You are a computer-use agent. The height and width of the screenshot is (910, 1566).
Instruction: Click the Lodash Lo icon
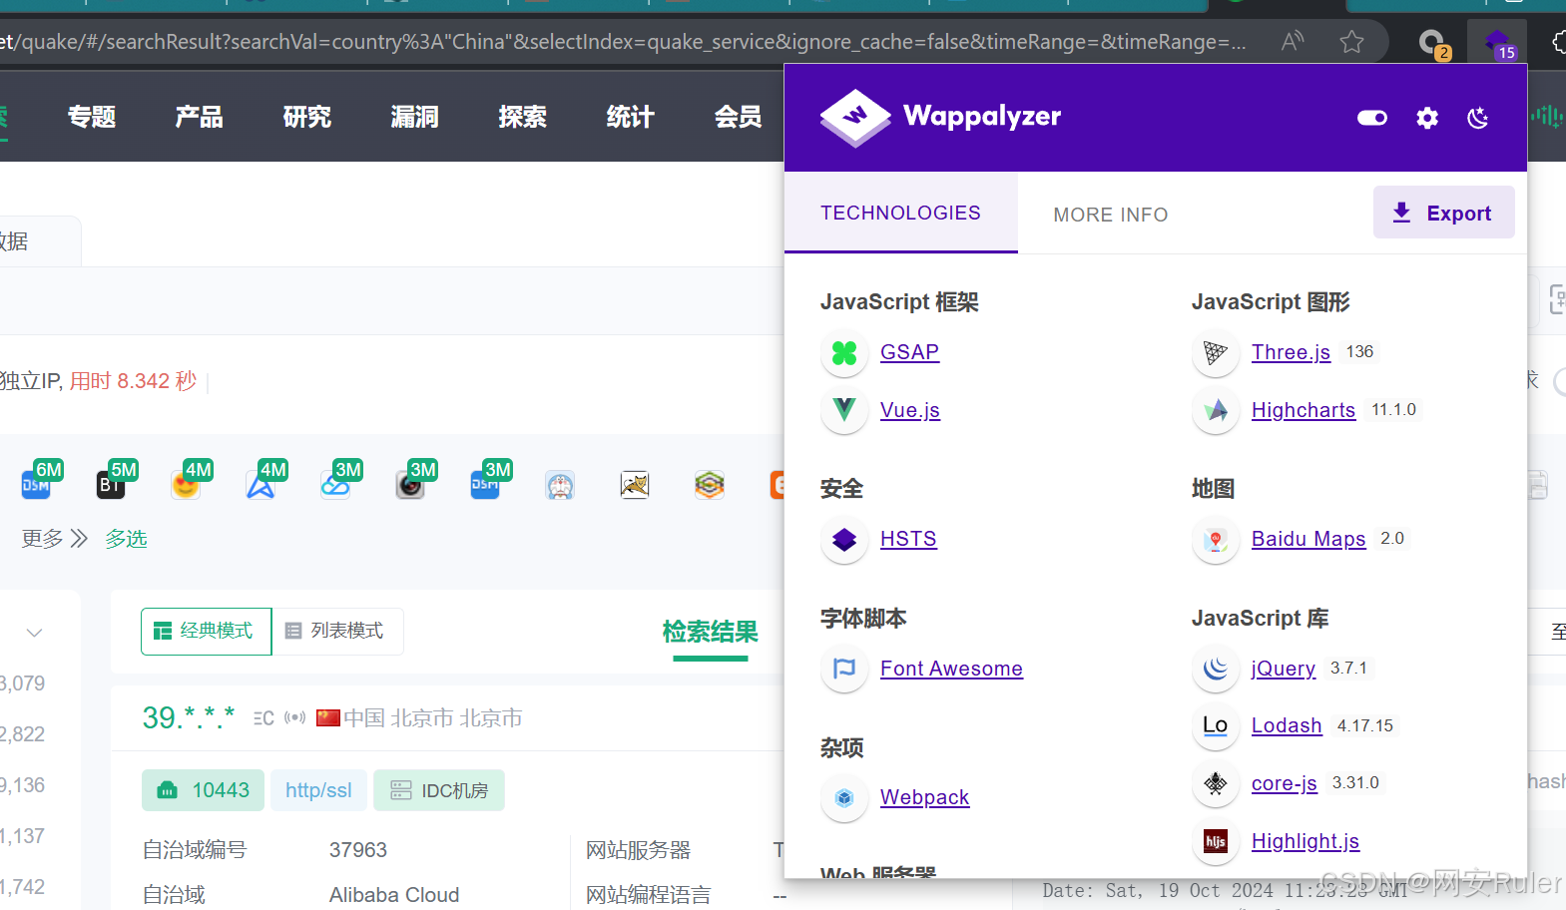(x=1216, y=725)
